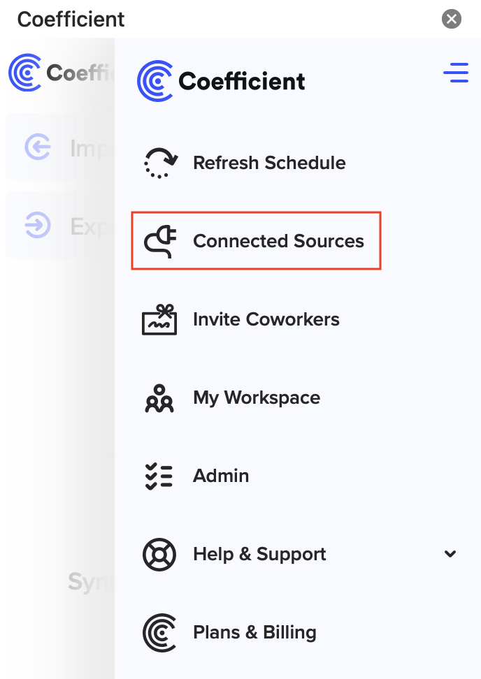This screenshot has width=481, height=679.
Task: Open the Refresh Schedule menu item
Action: point(269,163)
